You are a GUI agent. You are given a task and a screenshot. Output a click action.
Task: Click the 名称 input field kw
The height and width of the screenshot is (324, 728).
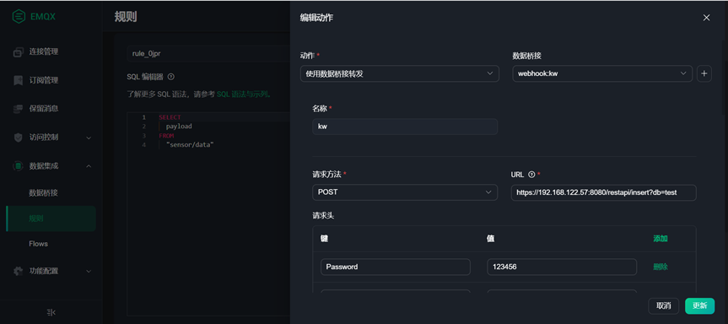click(x=405, y=127)
